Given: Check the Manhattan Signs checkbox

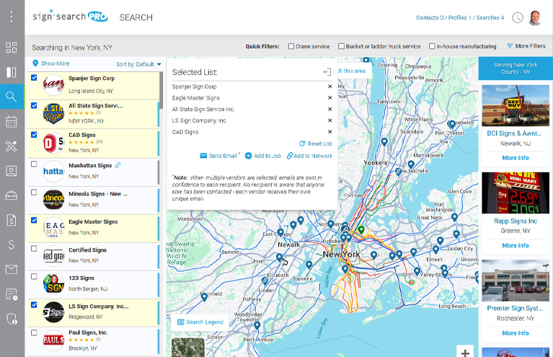Looking at the screenshot, I should point(34,164).
